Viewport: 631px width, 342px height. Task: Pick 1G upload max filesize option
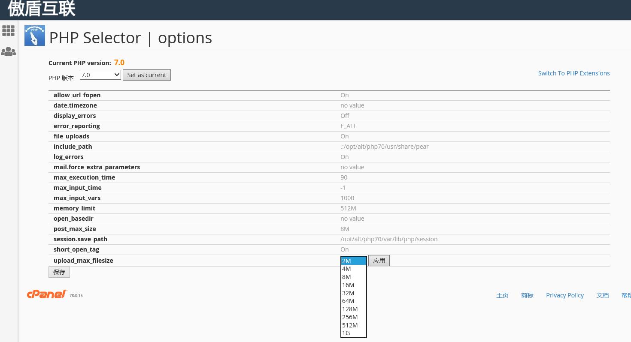pos(346,333)
